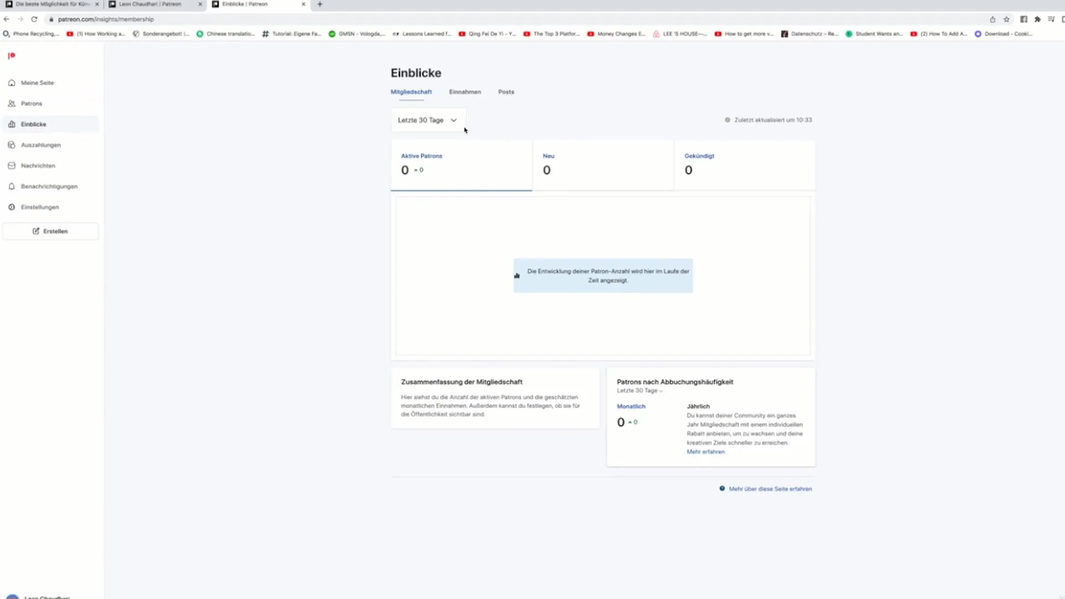Viewport: 1065px width, 599px height.
Task: Click the Einblicke page heading
Action: [x=416, y=73]
